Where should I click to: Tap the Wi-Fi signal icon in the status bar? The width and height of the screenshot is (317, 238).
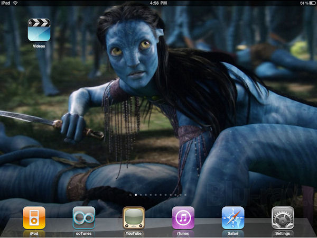(15, 3)
